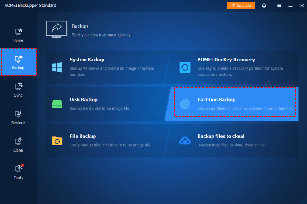Click the orange Upgrade button

click(x=241, y=6)
